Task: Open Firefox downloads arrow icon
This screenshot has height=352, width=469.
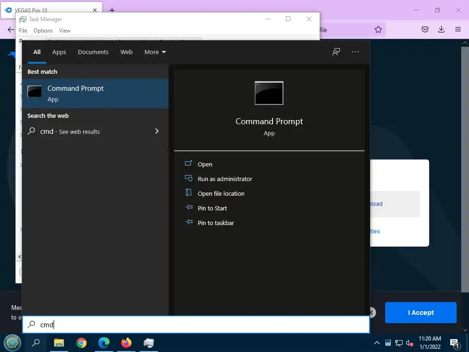Action: (x=441, y=29)
